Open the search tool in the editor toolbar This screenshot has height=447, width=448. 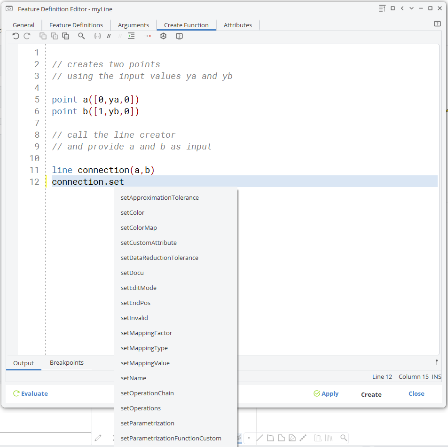(81, 36)
